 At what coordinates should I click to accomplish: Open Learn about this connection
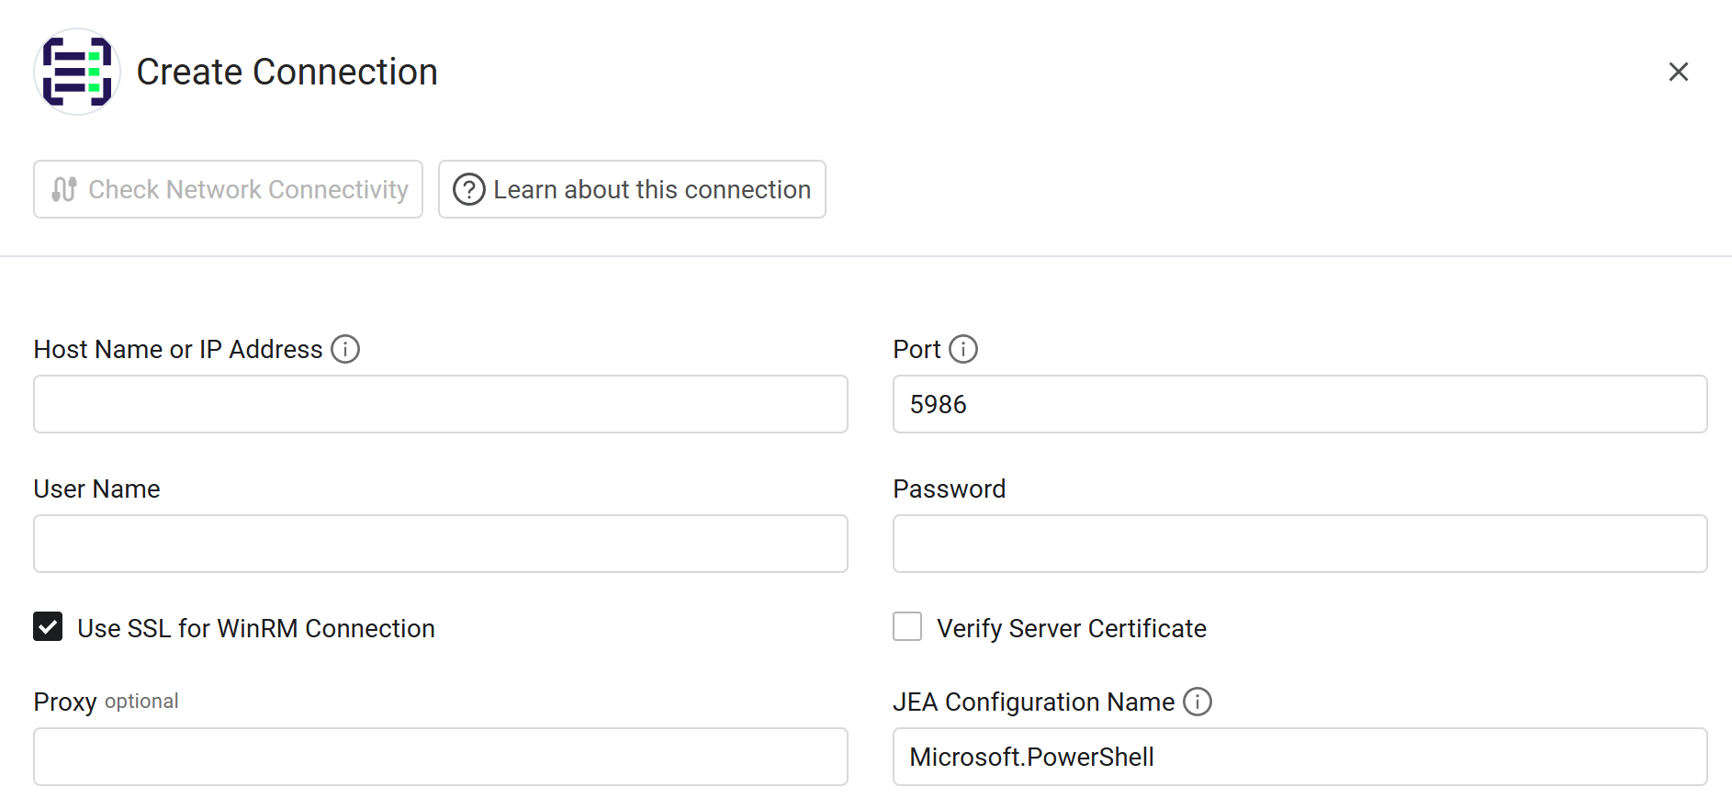point(632,189)
